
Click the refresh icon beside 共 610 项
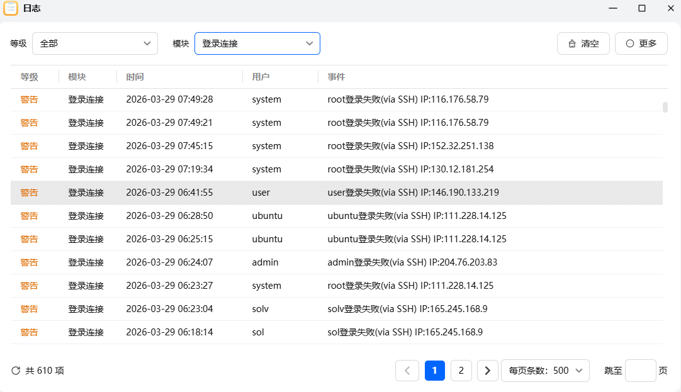(x=16, y=371)
